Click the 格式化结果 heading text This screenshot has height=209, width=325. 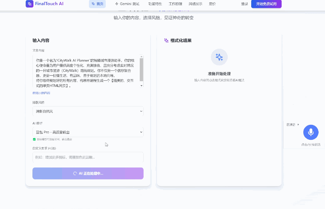click(181, 41)
